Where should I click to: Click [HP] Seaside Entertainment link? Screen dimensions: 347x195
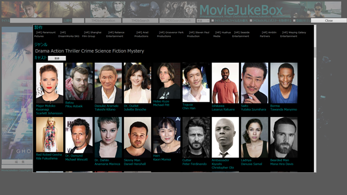[x=241, y=34]
